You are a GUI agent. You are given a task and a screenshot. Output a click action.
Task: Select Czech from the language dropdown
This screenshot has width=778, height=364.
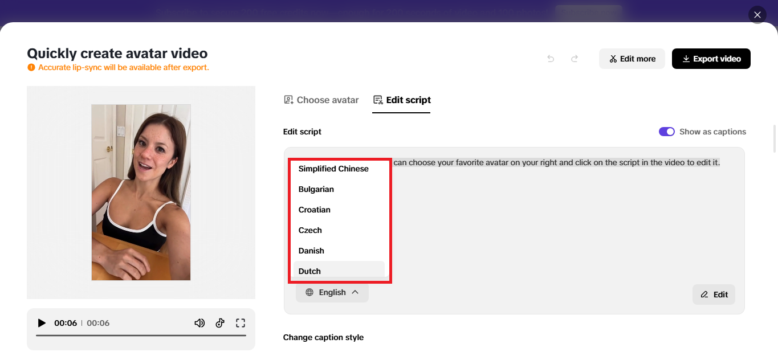310,230
